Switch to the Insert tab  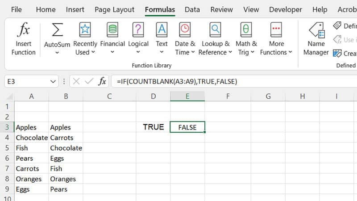[75, 9]
